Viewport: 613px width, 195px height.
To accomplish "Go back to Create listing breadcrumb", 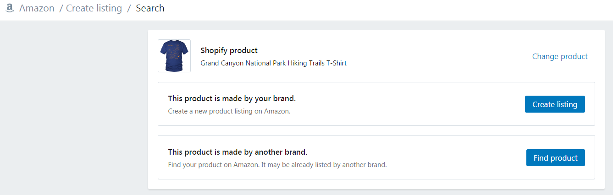I will click(x=94, y=8).
